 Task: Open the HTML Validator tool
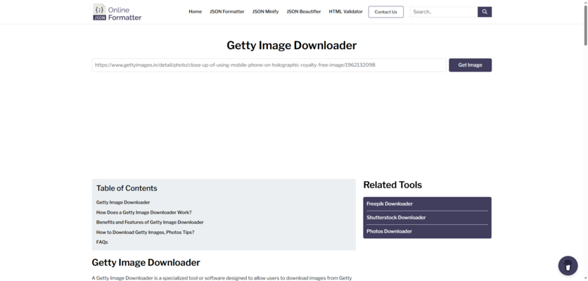[346, 12]
